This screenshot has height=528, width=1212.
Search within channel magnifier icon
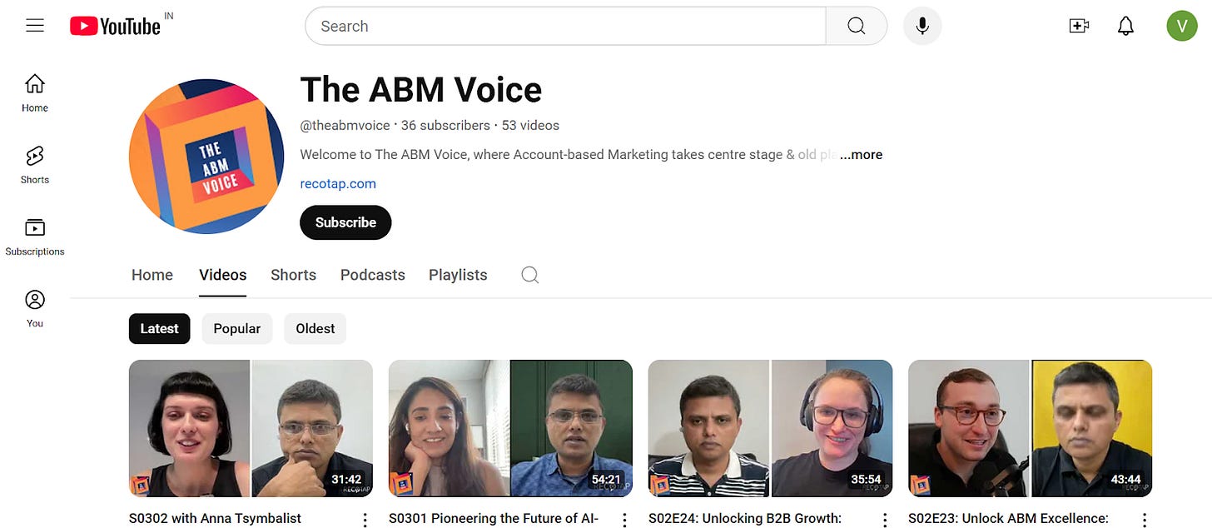click(530, 275)
